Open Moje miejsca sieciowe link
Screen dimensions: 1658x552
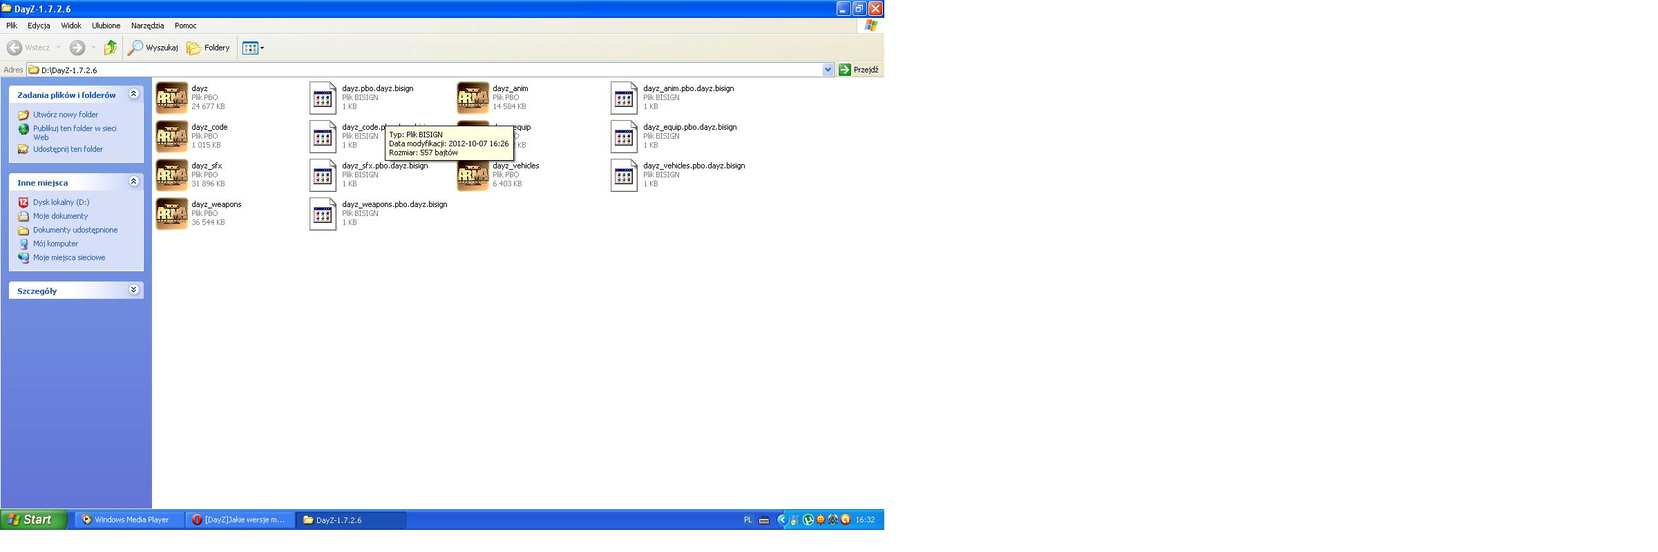69,257
